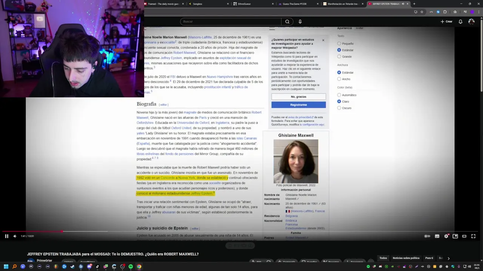Toggle subtitles on the video player
Screen dimensions: 483x271
click(437, 236)
